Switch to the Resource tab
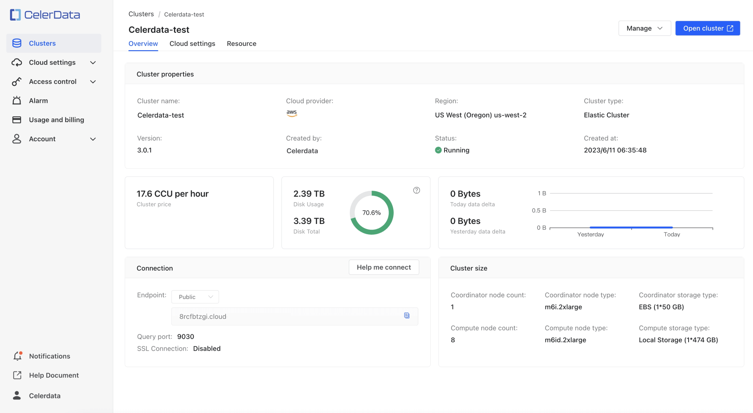The image size is (753, 413). tap(241, 43)
